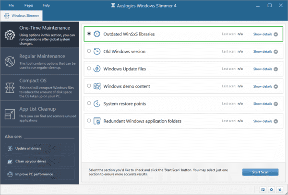Expand details arrow for Outdated WinSxS libraries
The image size is (288, 195).
276,34
